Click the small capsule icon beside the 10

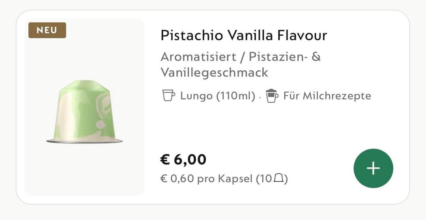coord(278,179)
